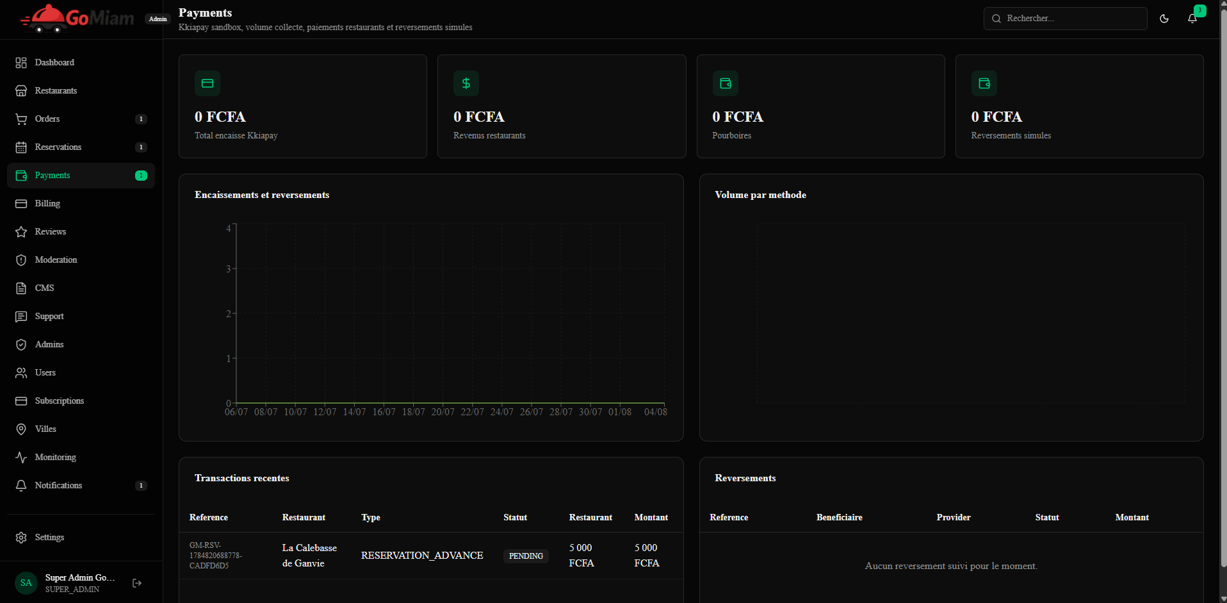Viewport: 1227px width, 603px height.
Task: Select the Payments menu item
Action: (x=81, y=176)
